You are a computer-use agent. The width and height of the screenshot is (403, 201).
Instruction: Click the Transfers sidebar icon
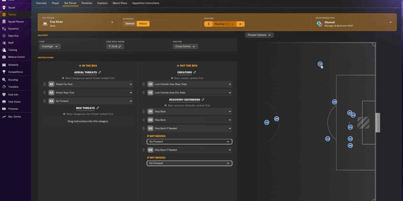tap(4, 87)
